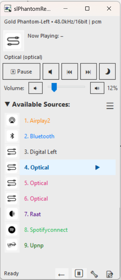The image size is (121, 280).
Task: Skip to next track
Action: (88, 71)
